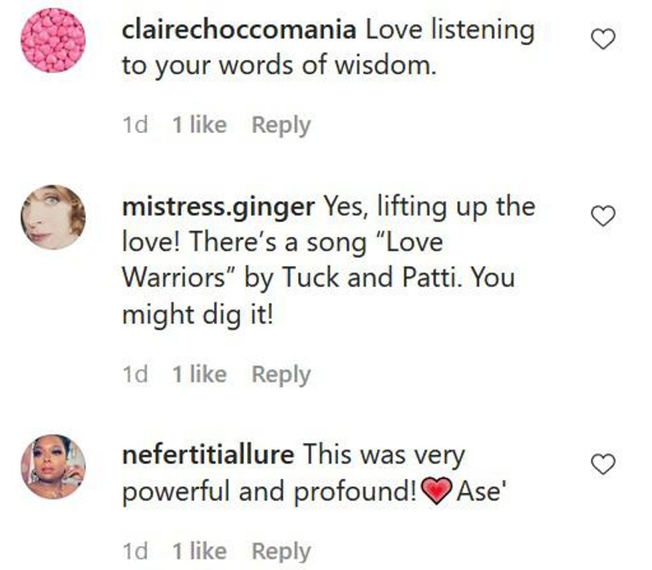
Task: Tap the heart beside mistress.ginger's comment
Action: tap(603, 216)
